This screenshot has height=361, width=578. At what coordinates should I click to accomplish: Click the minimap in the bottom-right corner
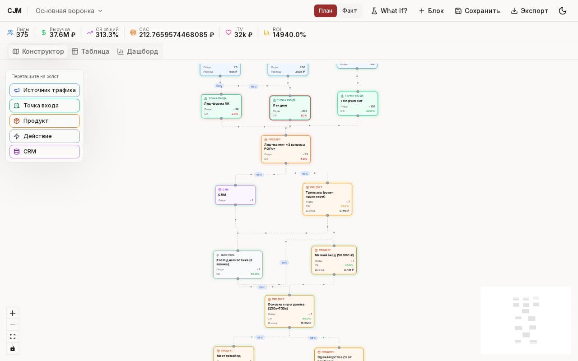point(526,320)
